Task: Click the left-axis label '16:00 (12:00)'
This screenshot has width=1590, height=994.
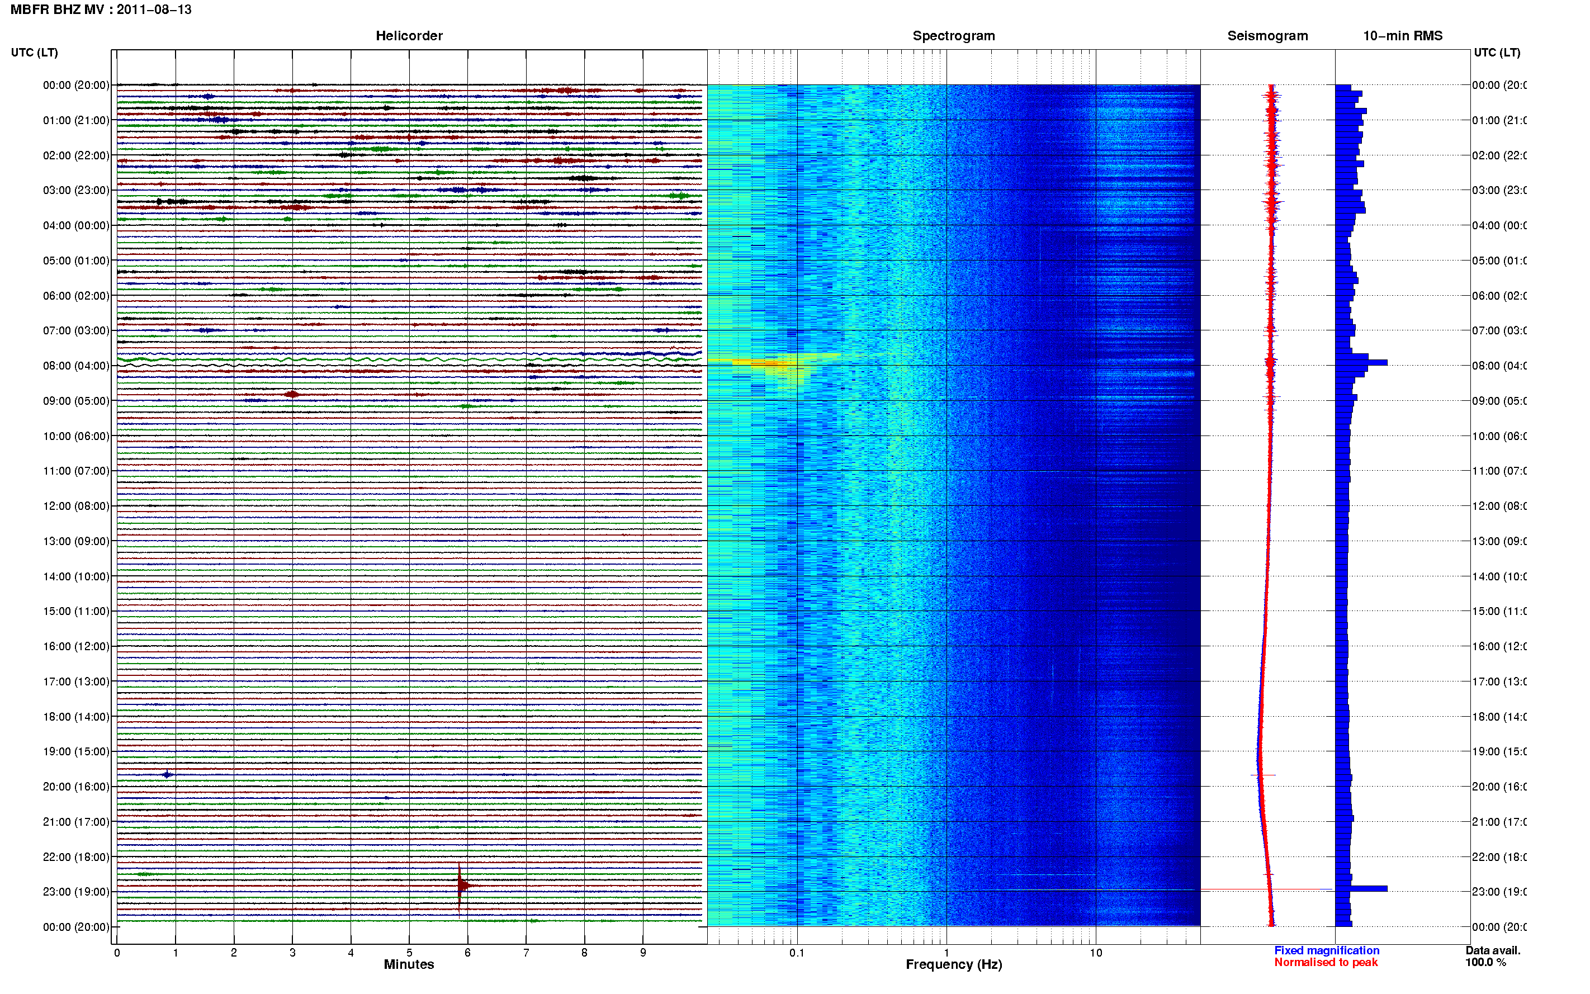Action: pyautogui.click(x=76, y=647)
